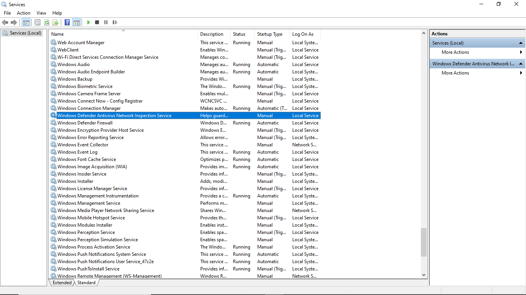Select Windows Encryption Provider Host Service
526x295 pixels.
[185, 130]
